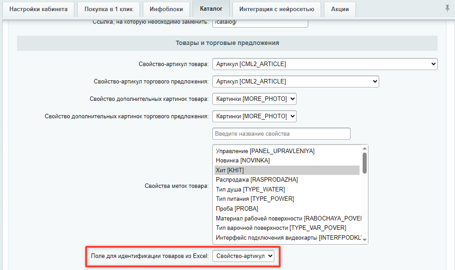This screenshot has width=455, height=270.
Task: Select Проба [PROBA] in the list
Action: (x=287, y=209)
